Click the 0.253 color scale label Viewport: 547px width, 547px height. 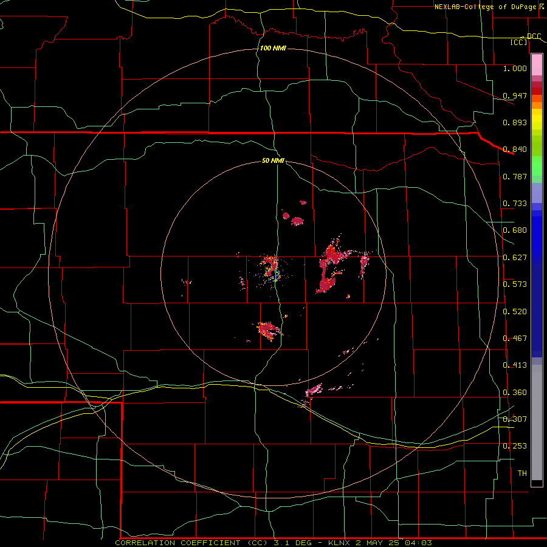(515, 446)
